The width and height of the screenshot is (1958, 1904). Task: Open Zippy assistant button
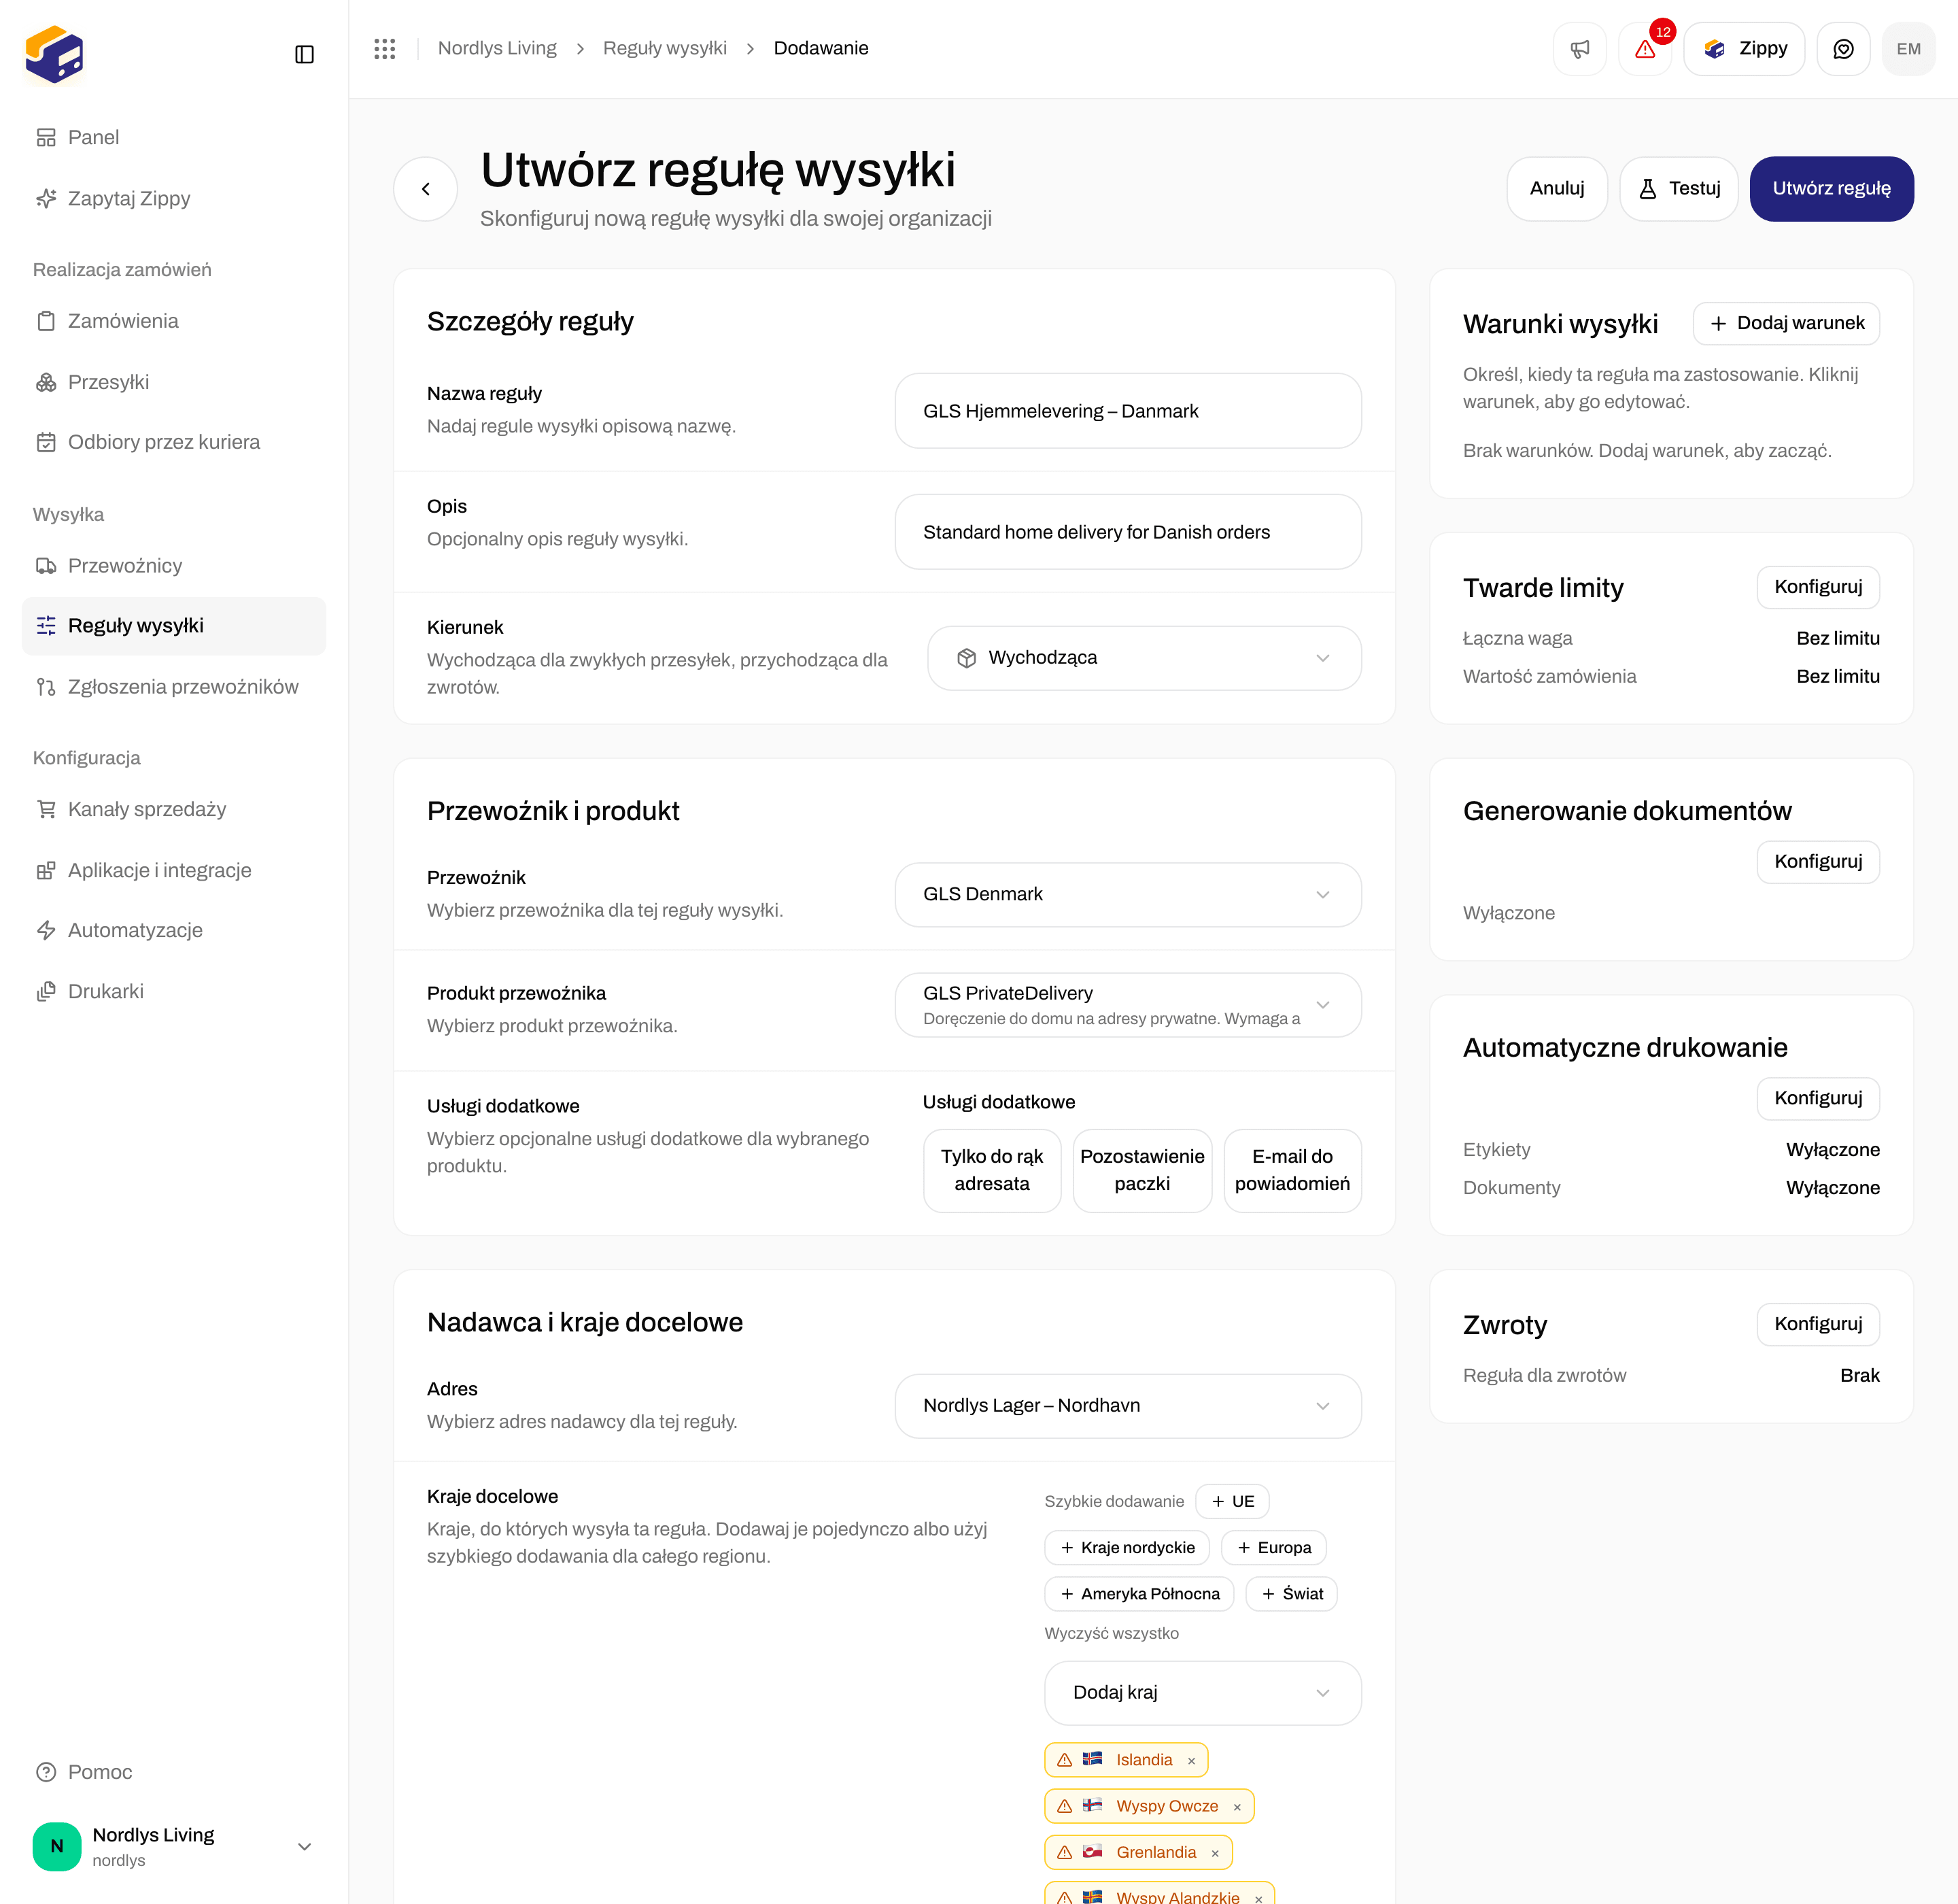[1744, 49]
